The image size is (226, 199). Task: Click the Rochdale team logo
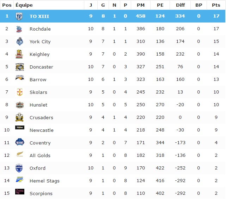pos(19,29)
